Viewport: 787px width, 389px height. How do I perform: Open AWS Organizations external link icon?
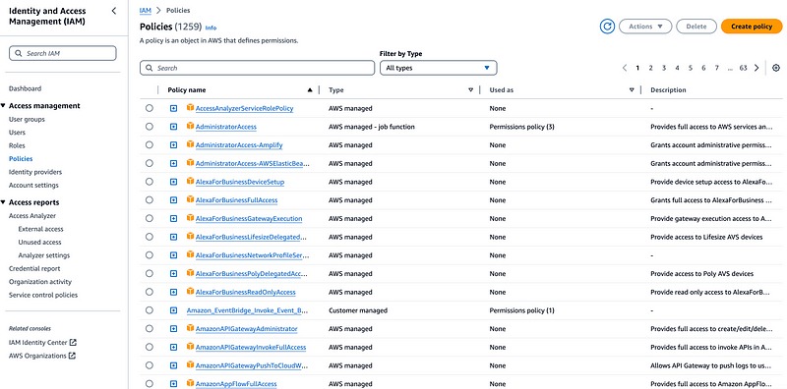pos(72,356)
